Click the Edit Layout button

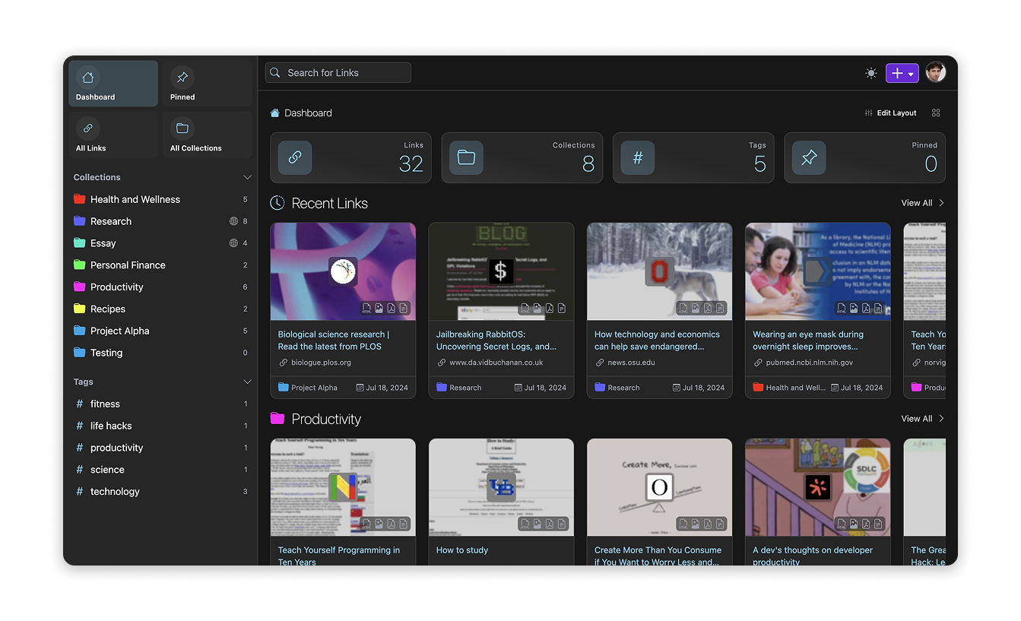[890, 113]
